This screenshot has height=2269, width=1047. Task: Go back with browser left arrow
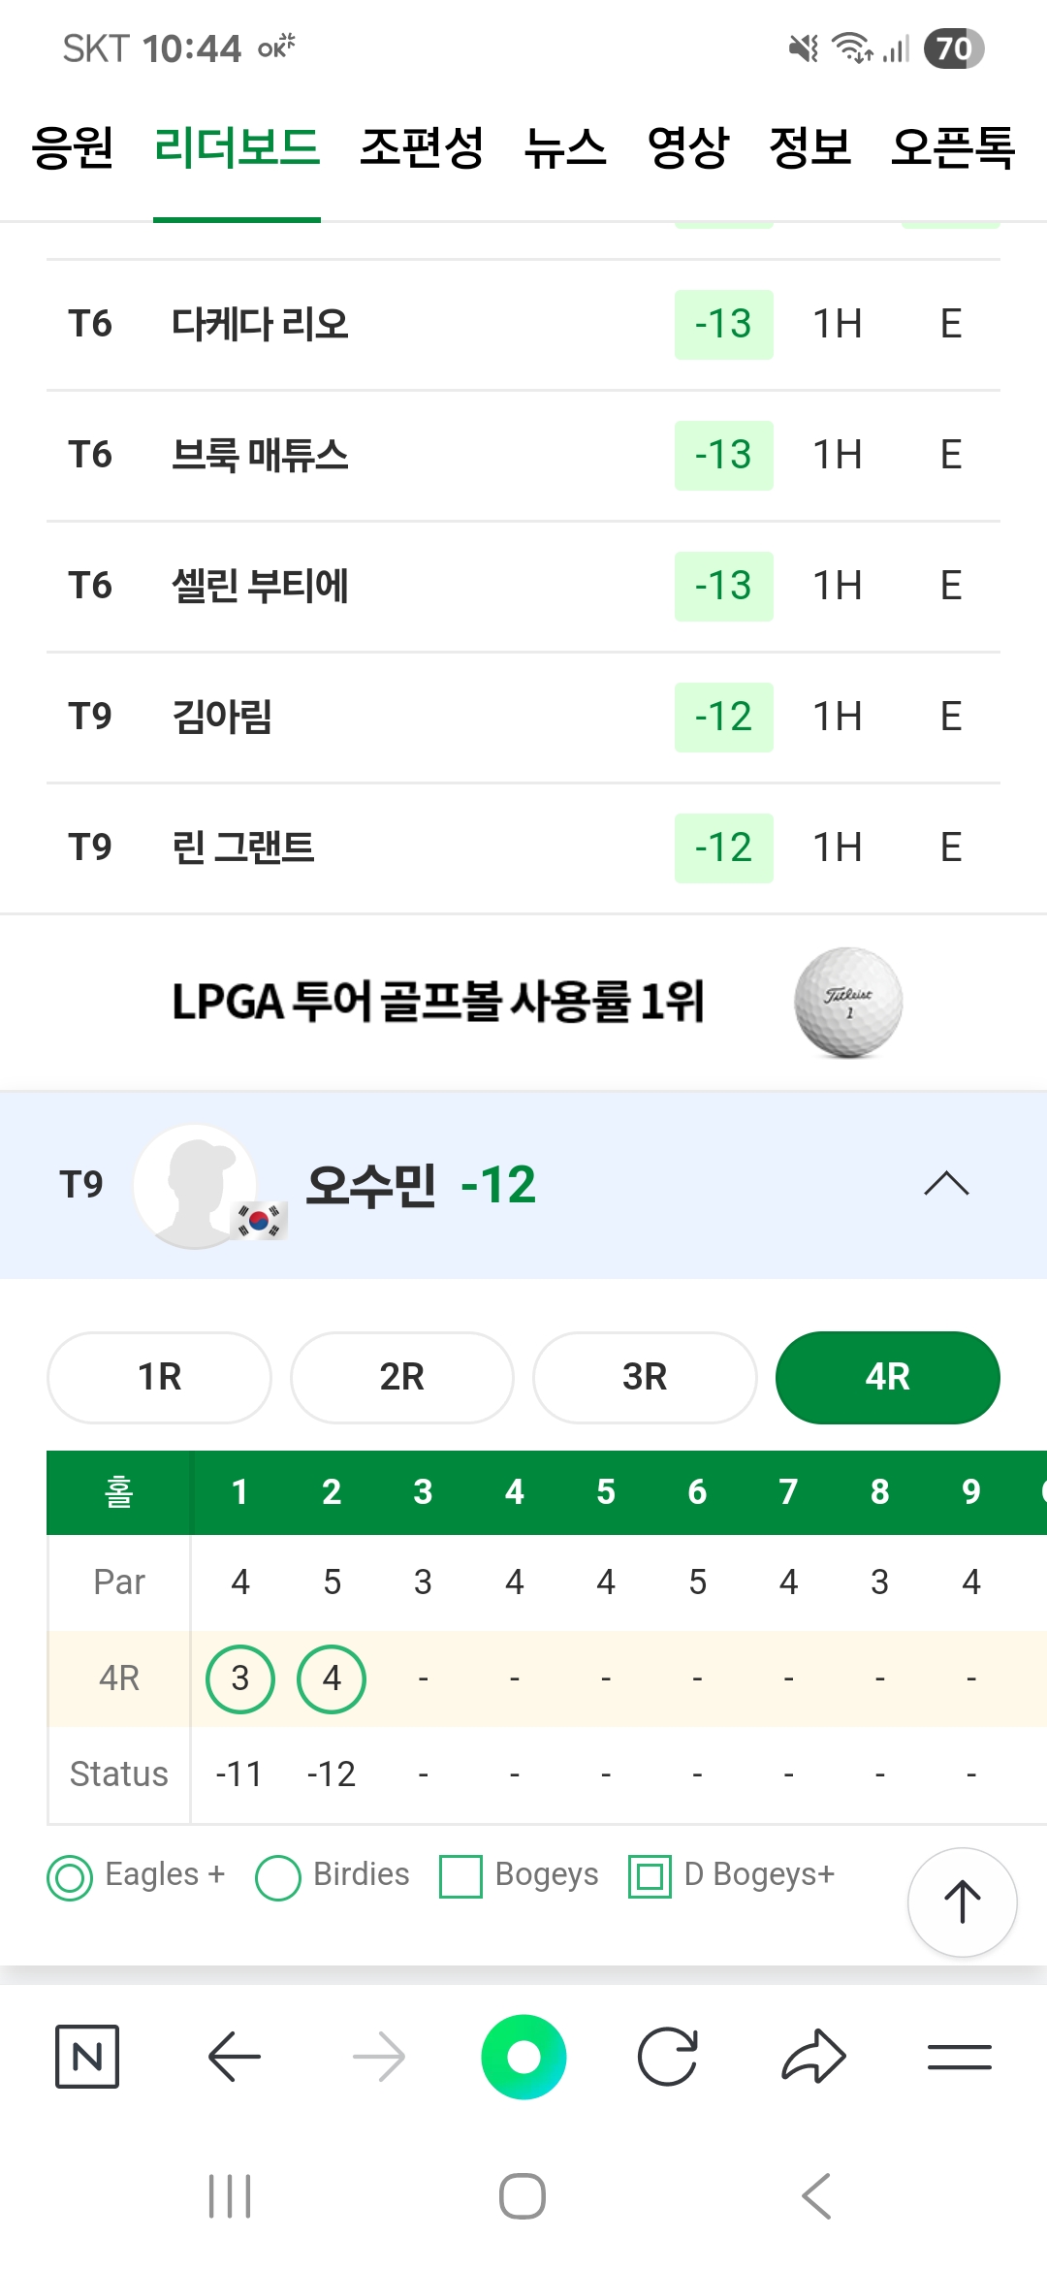point(235,2057)
